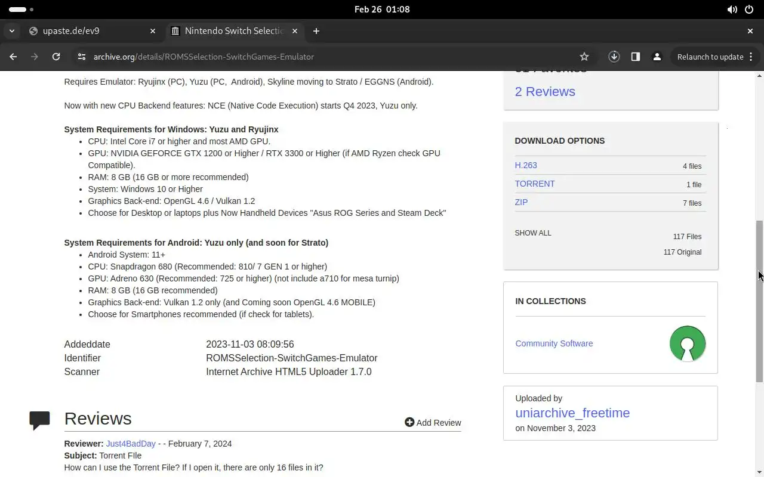Viewport: 764px width, 477px height.
Task: Click 'RAM: 8 GB (16 GB or more recommended)' line
Action: (168, 177)
